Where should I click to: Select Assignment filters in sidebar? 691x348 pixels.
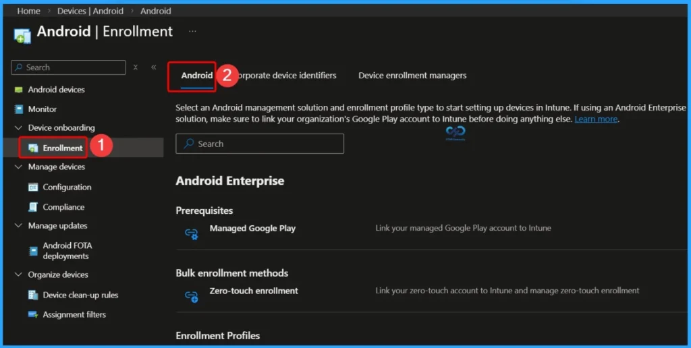(74, 314)
